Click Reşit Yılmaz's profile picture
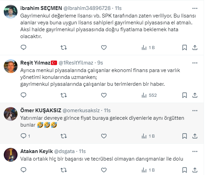The width and height of the screenshot is (214, 175). pos(11,67)
